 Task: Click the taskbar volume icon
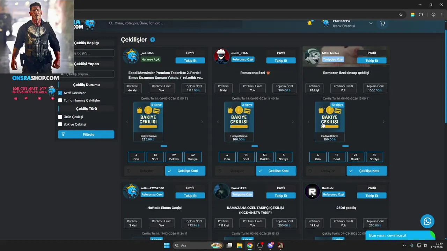pos(425,245)
